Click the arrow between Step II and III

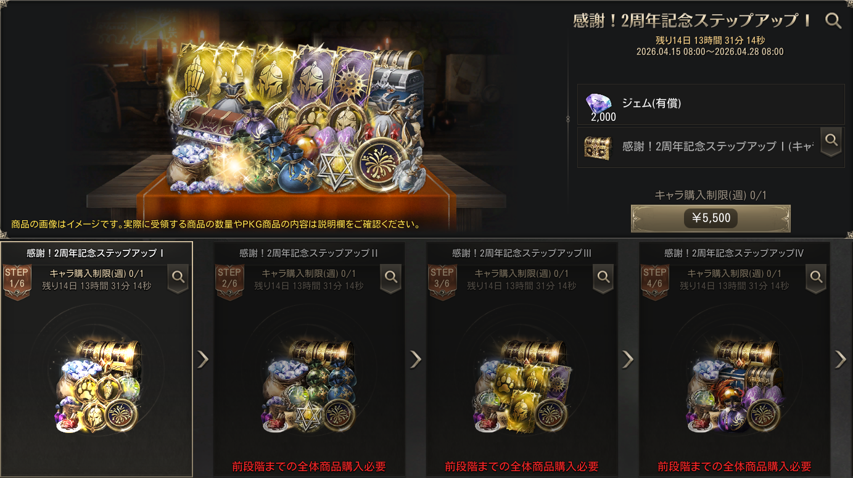(416, 359)
